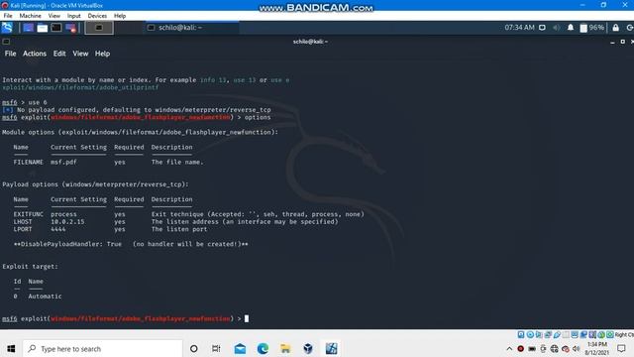634x357 pixels.
Task: Click VirtualBox recording status icon
Action: click(583, 335)
